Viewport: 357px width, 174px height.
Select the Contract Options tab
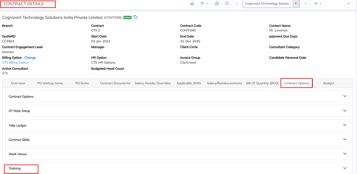pos(297,83)
